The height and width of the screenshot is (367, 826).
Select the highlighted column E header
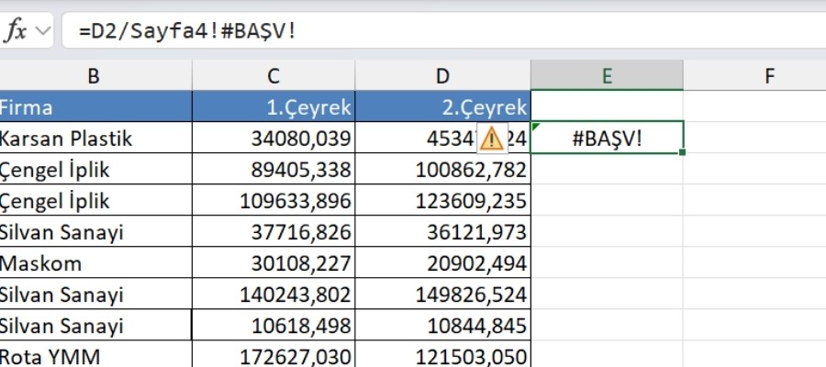point(607,76)
